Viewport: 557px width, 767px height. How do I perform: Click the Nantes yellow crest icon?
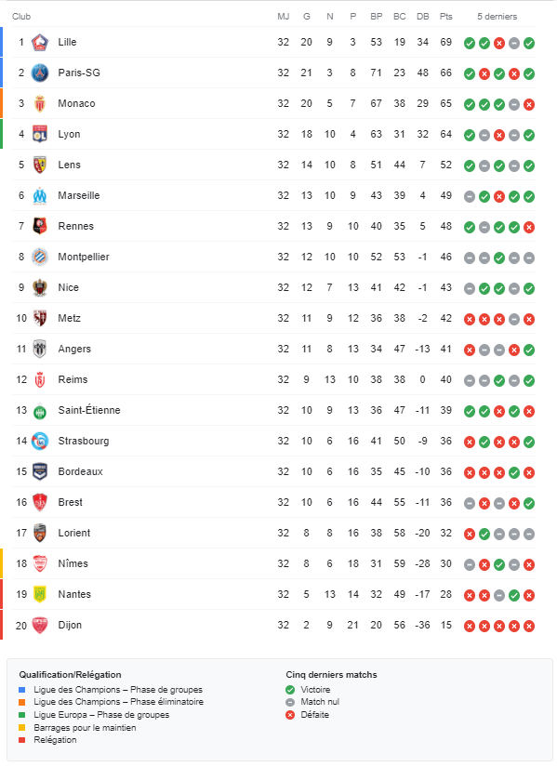point(40,594)
